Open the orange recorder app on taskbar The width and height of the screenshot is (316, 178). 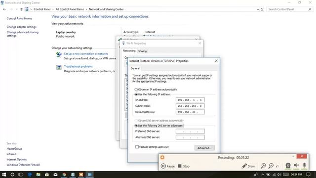pyautogui.click(x=81, y=175)
